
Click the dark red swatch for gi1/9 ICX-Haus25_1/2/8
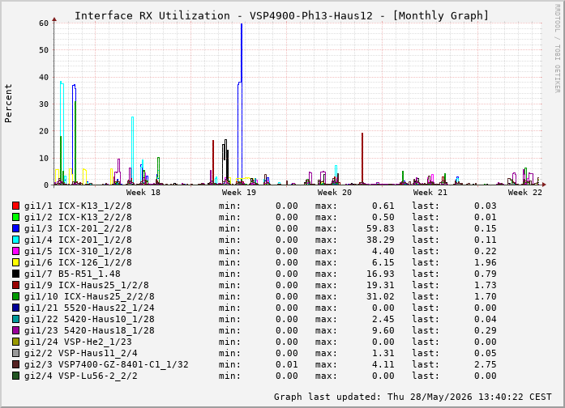pos(15,285)
